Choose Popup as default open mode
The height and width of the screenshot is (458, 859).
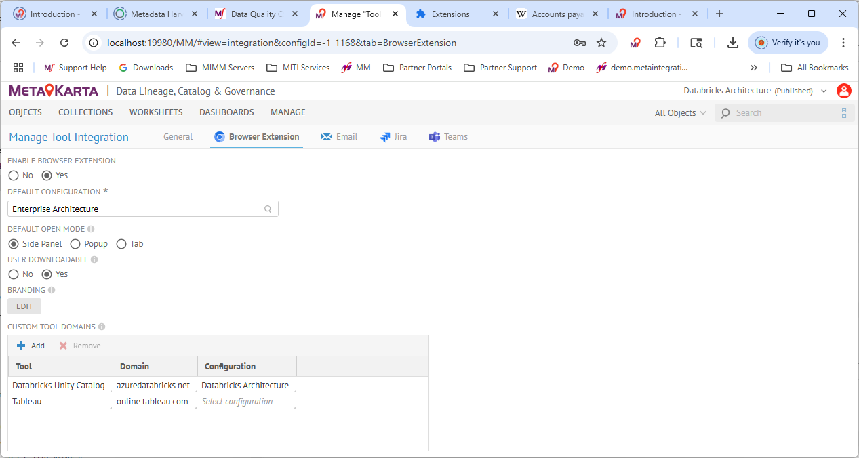(75, 244)
